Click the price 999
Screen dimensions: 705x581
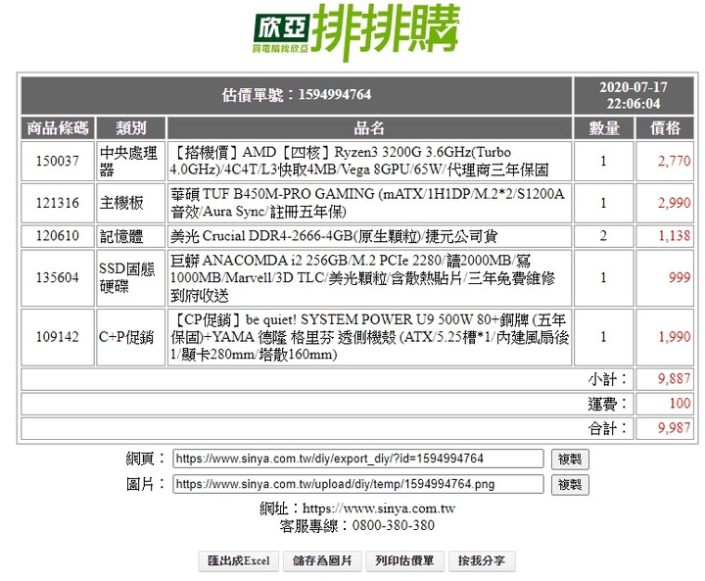pyautogui.click(x=680, y=277)
